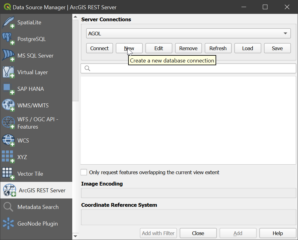Click the New connection button

(129, 48)
